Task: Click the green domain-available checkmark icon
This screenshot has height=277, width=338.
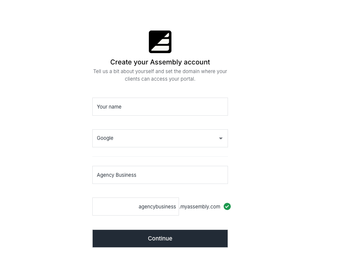Action: coord(227,207)
